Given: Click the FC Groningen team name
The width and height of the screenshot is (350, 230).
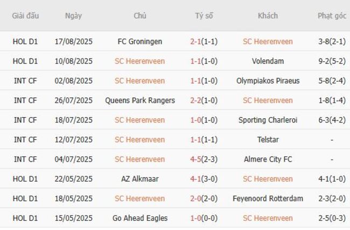Looking at the screenshot, I should pos(139,41).
